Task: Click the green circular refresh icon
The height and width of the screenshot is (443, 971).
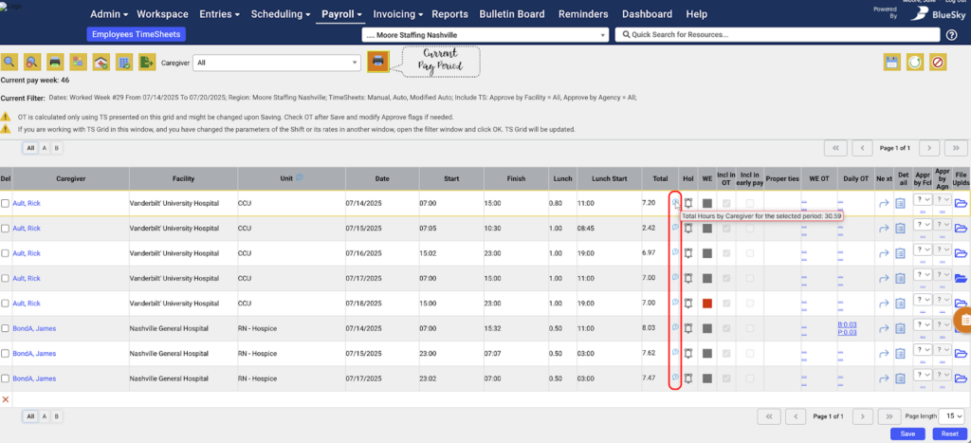Action: tap(915, 63)
